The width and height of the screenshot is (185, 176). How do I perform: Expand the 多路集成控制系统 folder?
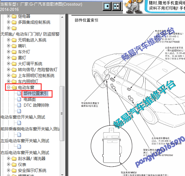pos(8,22)
